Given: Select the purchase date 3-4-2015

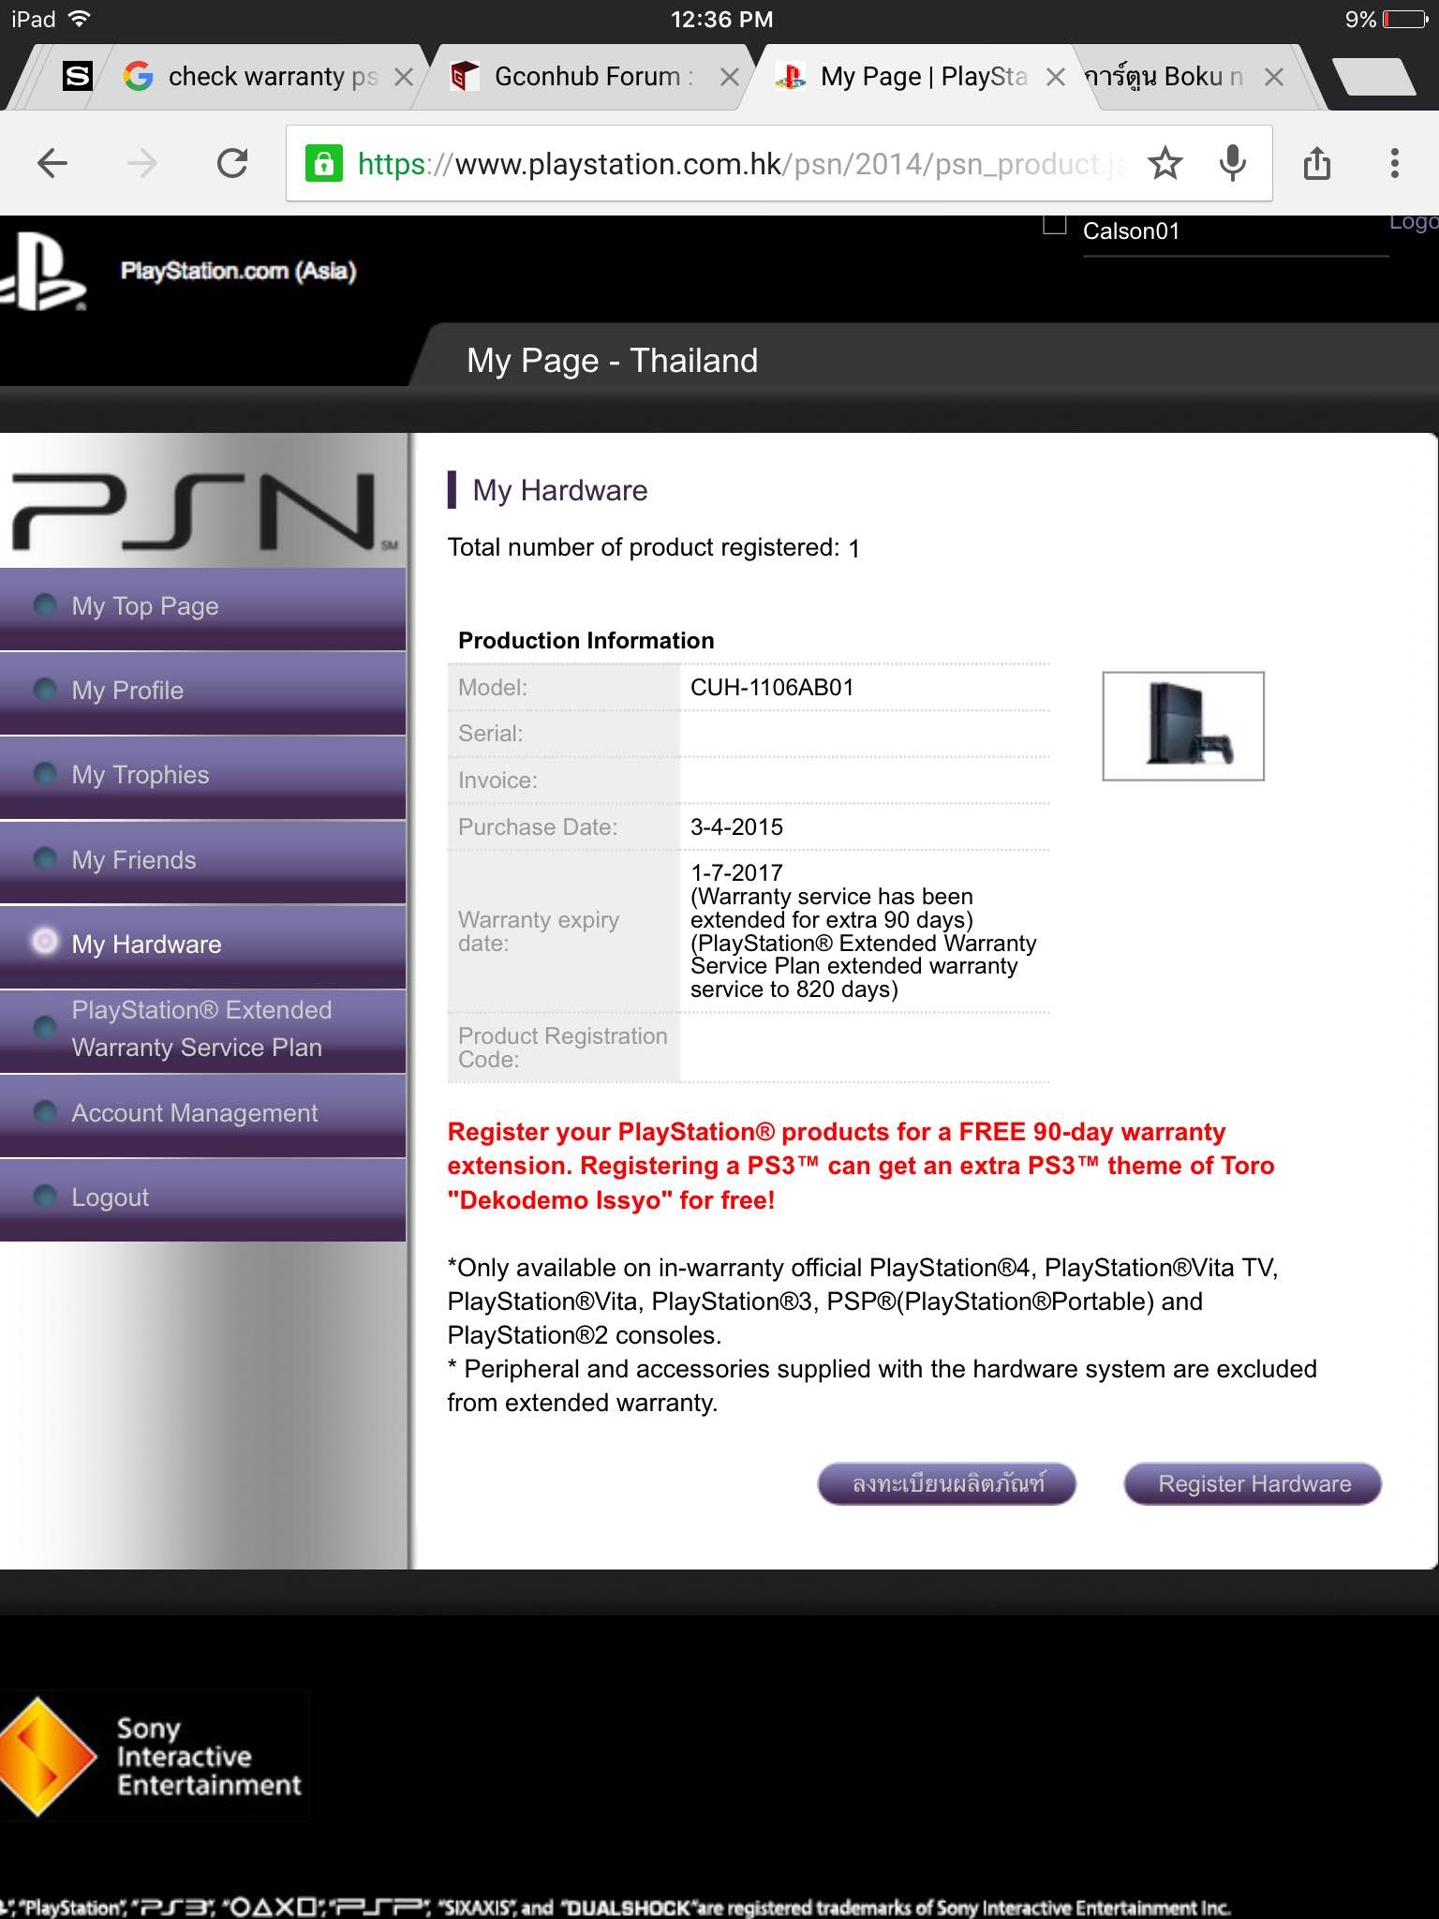Looking at the screenshot, I should pyautogui.click(x=736, y=827).
